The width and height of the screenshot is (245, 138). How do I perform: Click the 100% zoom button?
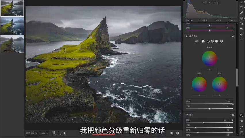pos(43,133)
